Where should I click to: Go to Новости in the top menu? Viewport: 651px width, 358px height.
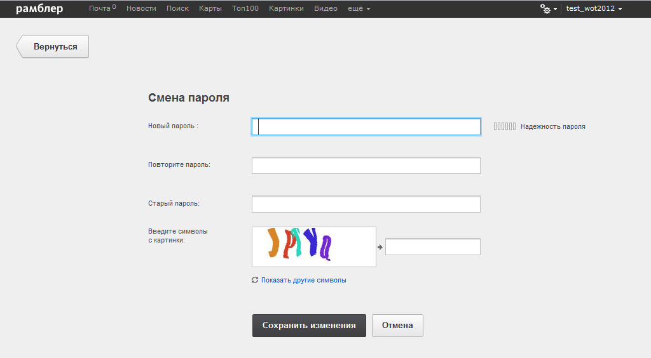pyautogui.click(x=141, y=9)
